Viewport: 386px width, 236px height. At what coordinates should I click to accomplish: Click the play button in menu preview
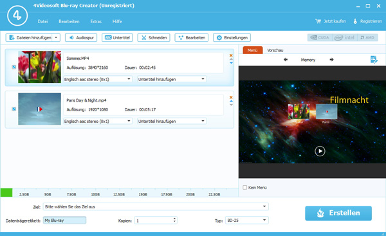320,151
